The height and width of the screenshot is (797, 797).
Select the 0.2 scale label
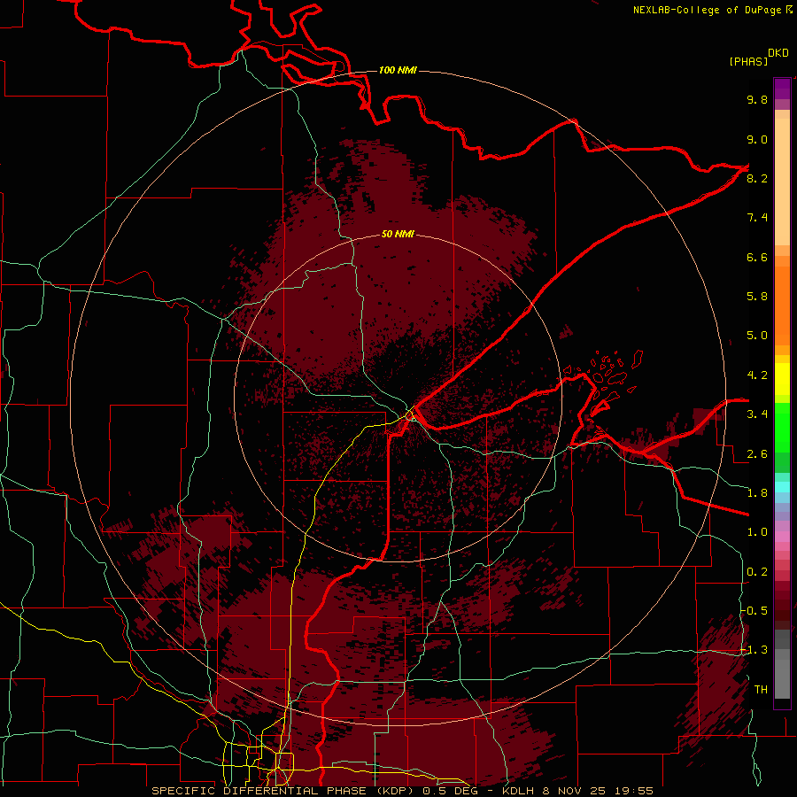coord(757,572)
